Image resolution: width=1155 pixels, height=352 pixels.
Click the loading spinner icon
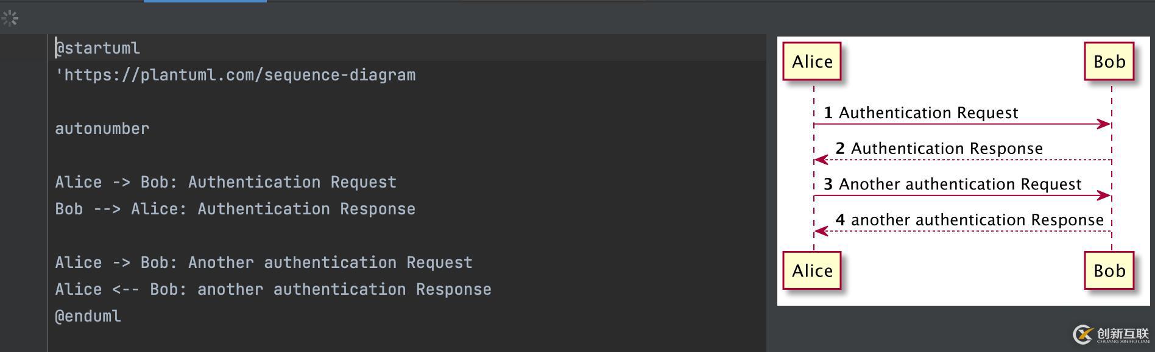click(10, 18)
